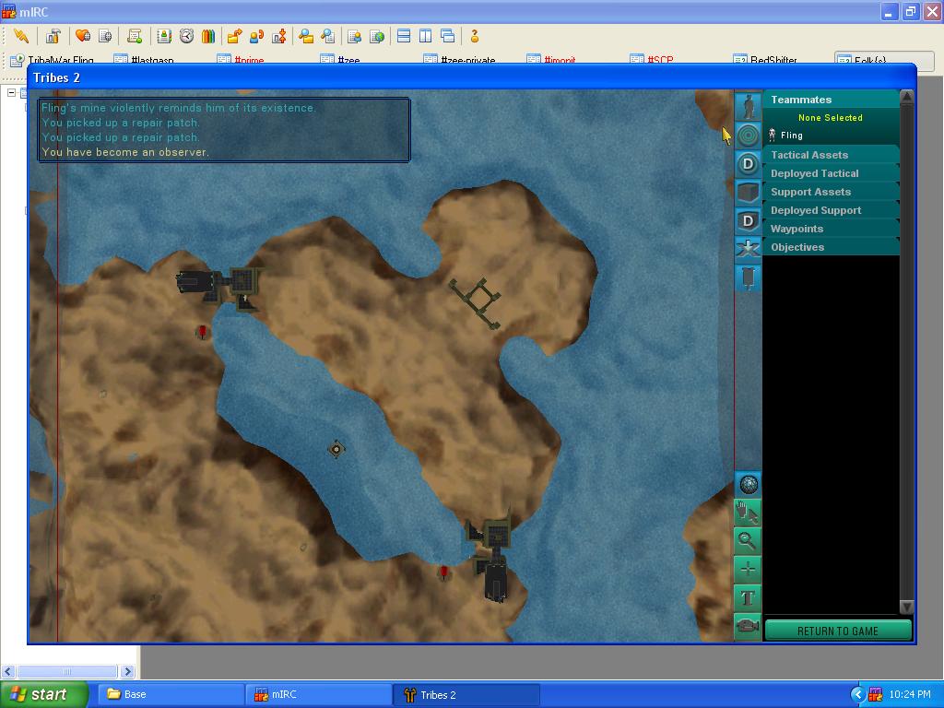Image resolution: width=944 pixels, height=708 pixels.
Task: Toggle the Support Assets cube icon
Action: pyautogui.click(x=748, y=193)
